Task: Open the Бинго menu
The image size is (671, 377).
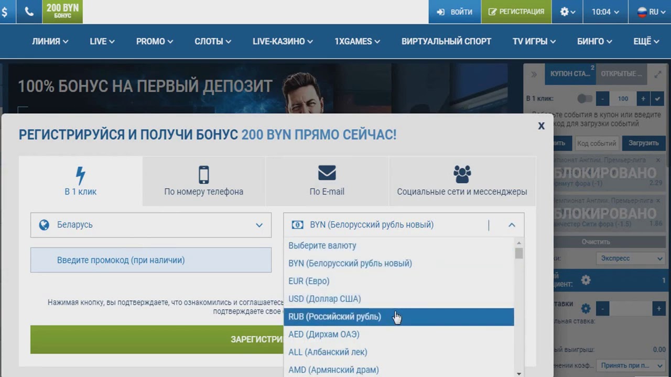Action: 595,41
